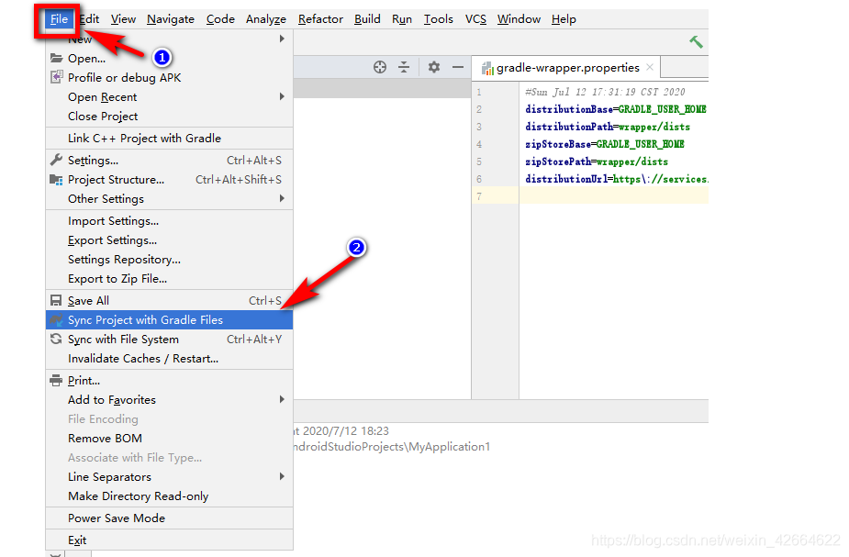The height and width of the screenshot is (557, 849).
Task: Open the Build menu
Action: (367, 19)
